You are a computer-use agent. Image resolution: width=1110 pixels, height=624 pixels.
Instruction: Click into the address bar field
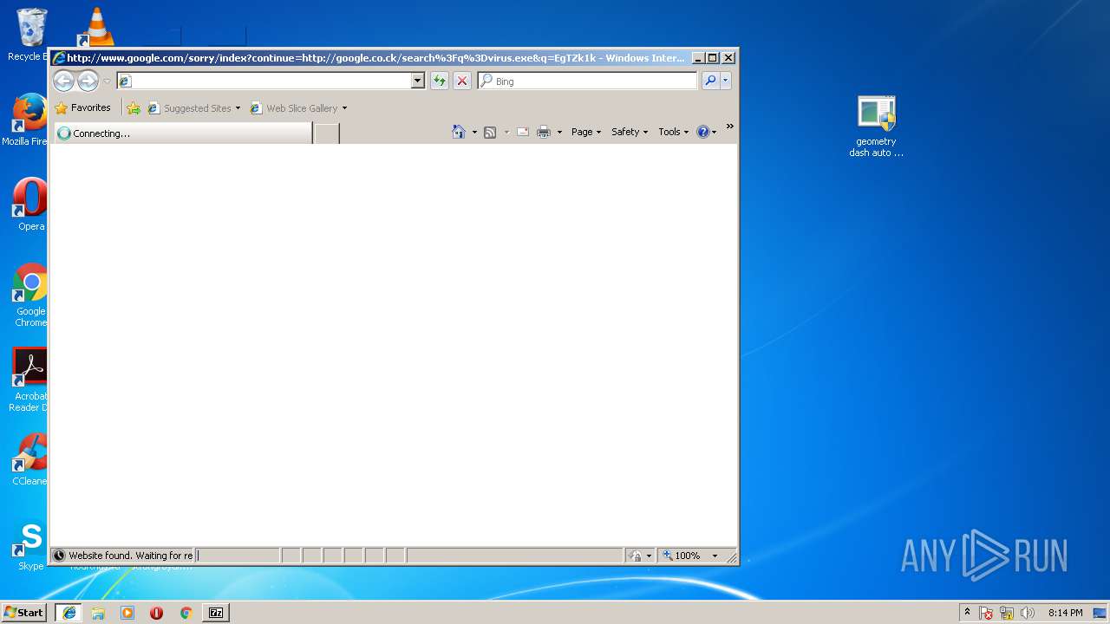coord(264,81)
